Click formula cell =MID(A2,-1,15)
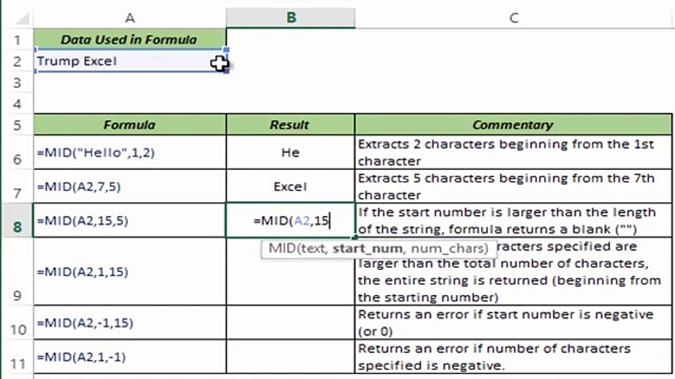This screenshot has height=379, width=675. coord(130,323)
